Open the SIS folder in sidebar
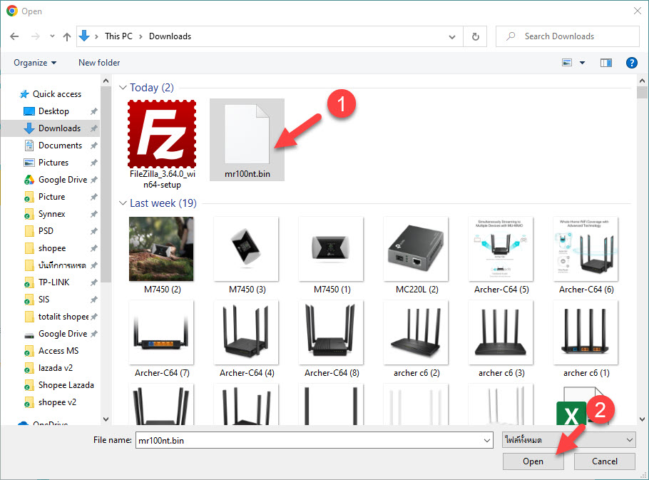The image size is (649, 480). click(37, 299)
